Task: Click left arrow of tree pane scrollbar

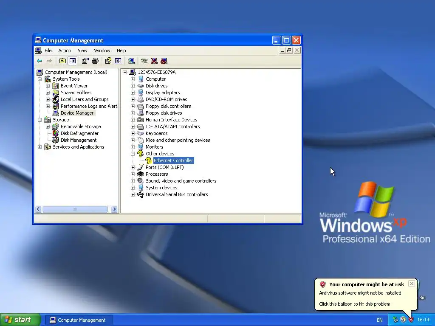Action: tap(38, 209)
